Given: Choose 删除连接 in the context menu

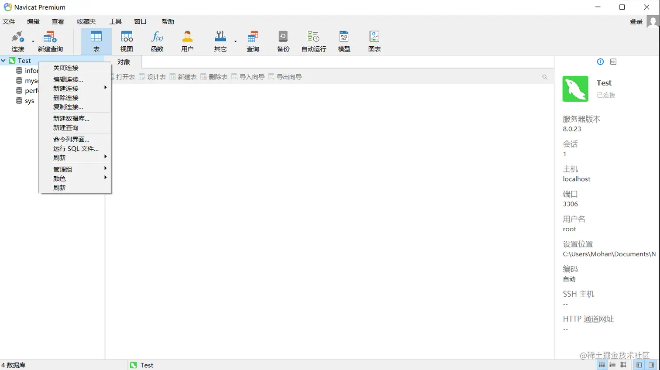Looking at the screenshot, I should coord(75,98).
